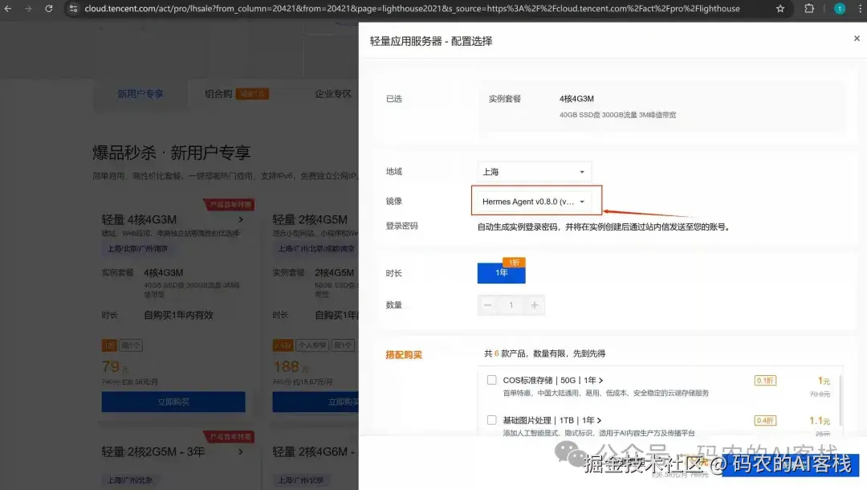Switch to the 组合购 tab

tap(218, 93)
